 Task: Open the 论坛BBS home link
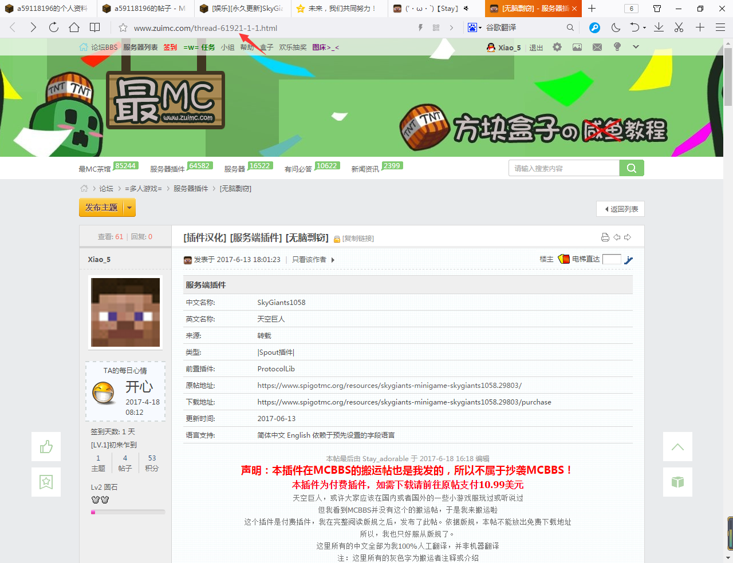(x=98, y=47)
